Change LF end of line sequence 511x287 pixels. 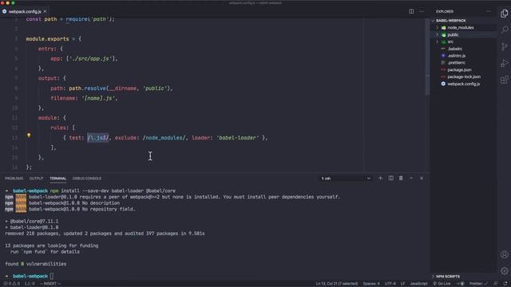pyautogui.click(x=402, y=284)
